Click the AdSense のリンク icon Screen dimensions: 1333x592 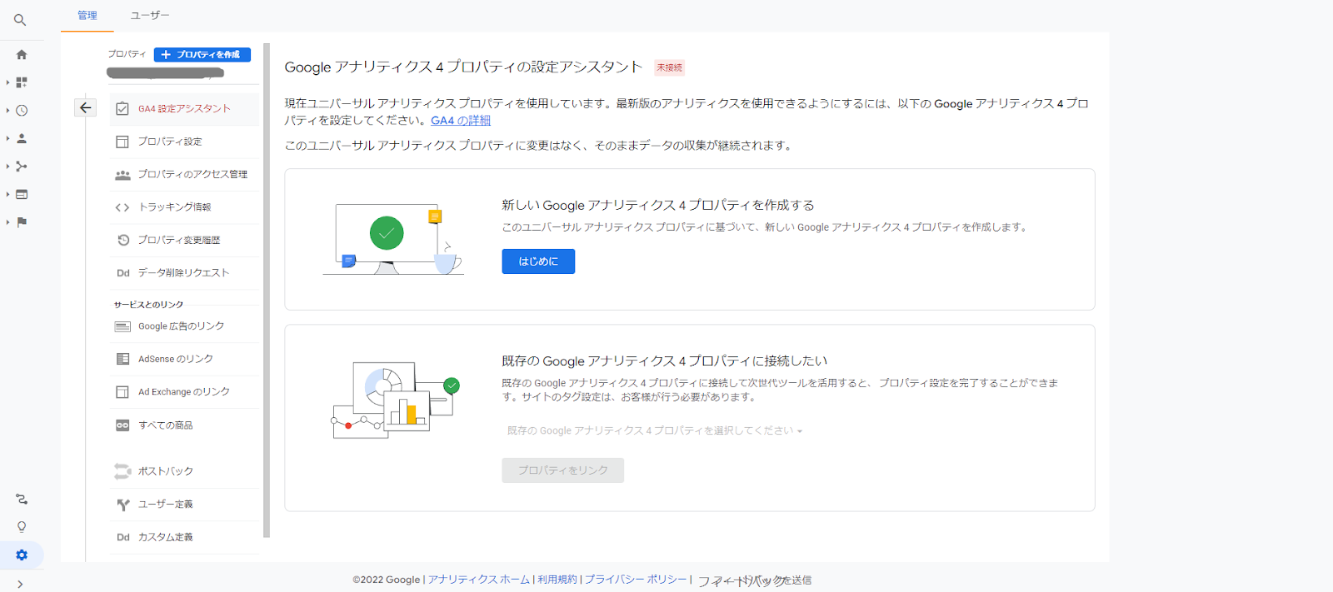pos(122,359)
